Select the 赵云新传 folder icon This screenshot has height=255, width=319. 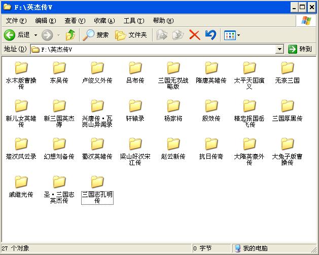(x=173, y=144)
